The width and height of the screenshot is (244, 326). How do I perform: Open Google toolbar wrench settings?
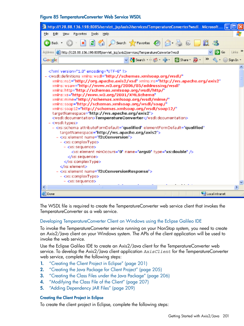coord(215,60)
